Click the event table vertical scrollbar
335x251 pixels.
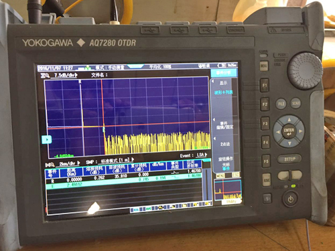coord(206,184)
